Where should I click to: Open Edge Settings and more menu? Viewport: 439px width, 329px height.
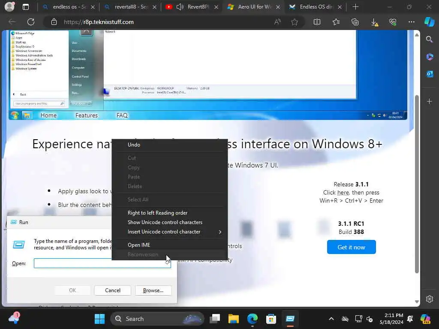click(x=411, y=22)
